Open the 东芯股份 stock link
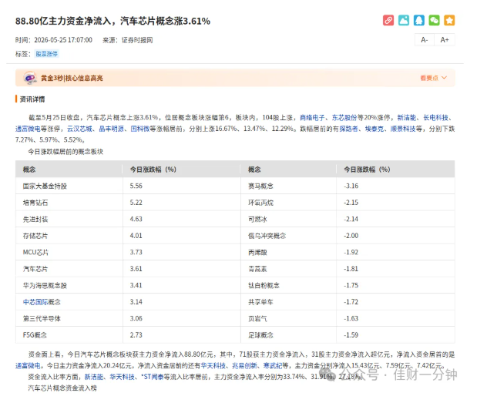Screen dimensions: 477x403 point(344,117)
